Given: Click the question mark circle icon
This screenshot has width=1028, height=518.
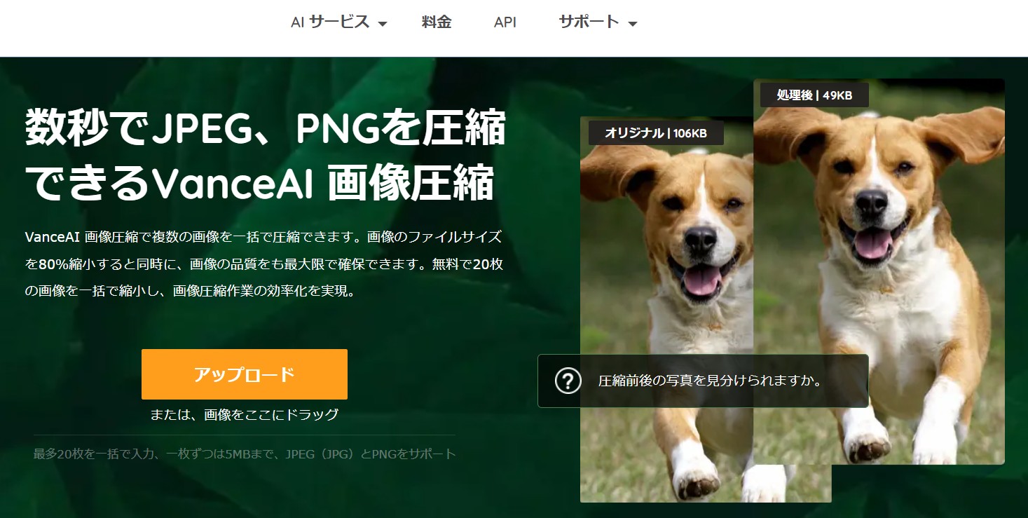Looking at the screenshot, I should (568, 381).
